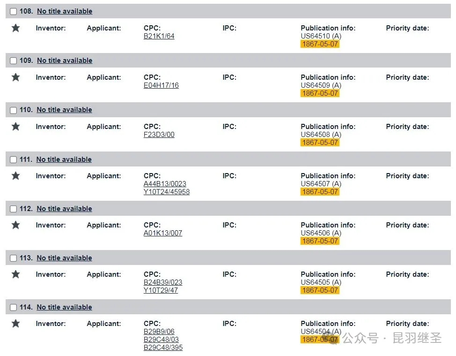The width and height of the screenshot is (456, 356).
Task: Click the star icon for result 112
Action: pos(16,225)
